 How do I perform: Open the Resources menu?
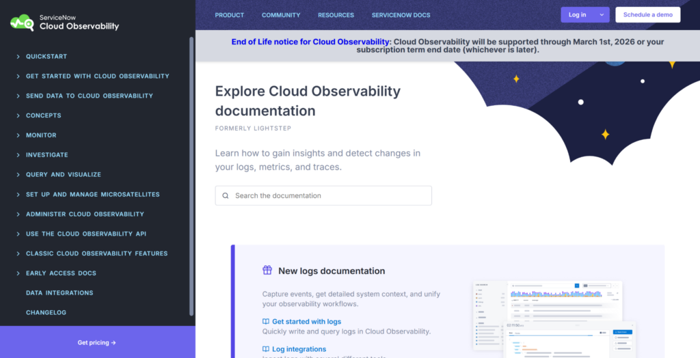[x=336, y=15]
